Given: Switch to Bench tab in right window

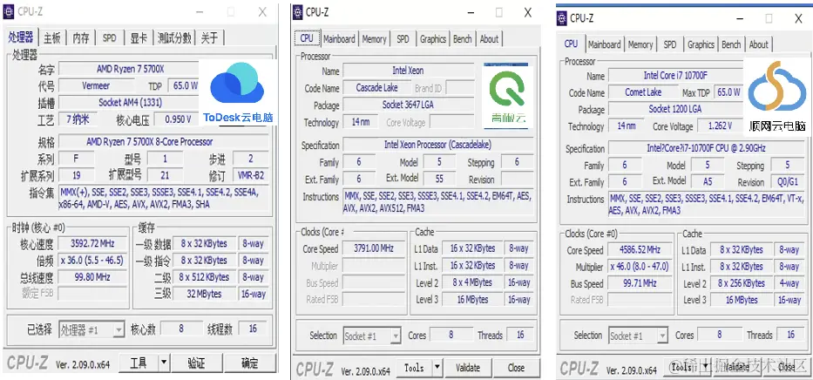Looking at the screenshot, I should pos(731,44).
